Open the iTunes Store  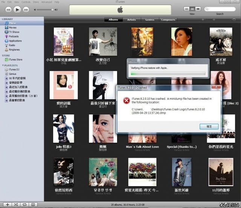pyautogui.click(x=22, y=60)
